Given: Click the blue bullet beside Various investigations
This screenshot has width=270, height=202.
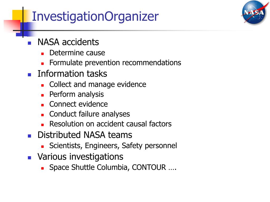Looking at the screenshot, I should pyautogui.click(x=30, y=158).
